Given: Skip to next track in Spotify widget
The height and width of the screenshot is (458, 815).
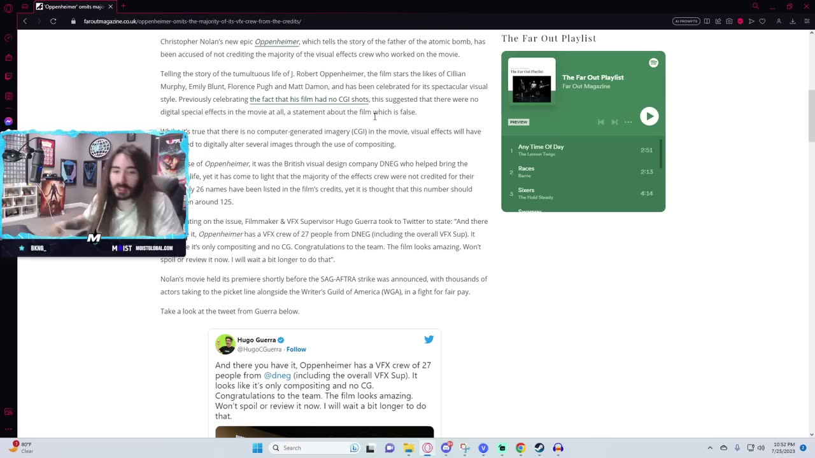Looking at the screenshot, I should (x=614, y=122).
